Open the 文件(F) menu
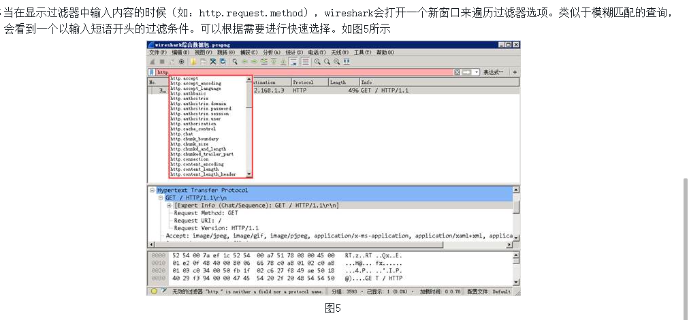The width and height of the screenshot is (689, 320). pos(157,52)
